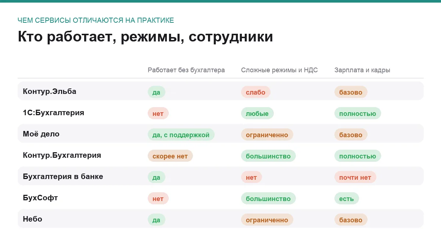Click the 'базово' badge in Контур.Эльба row
Viewport: 441px width, 248px height.
(351, 92)
